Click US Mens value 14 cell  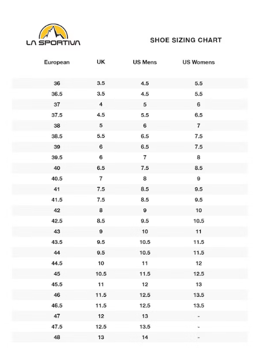[145, 337]
